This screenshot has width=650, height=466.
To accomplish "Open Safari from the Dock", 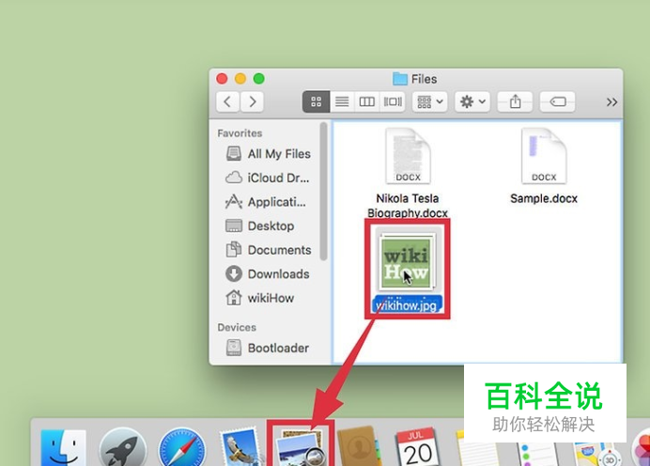I will tap(181, 448).
